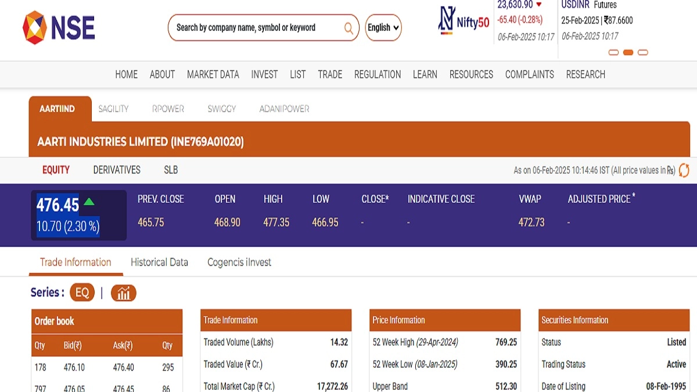
Task: Toggle the EQ series button
Action: pyautogui.click(x=82, y=293)
